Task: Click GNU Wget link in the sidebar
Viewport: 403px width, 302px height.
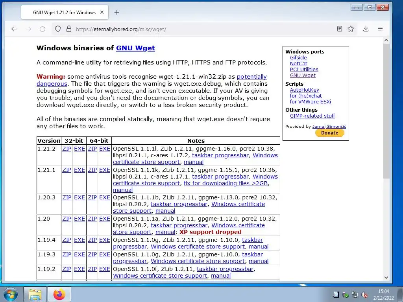Action: coord(303,75)
